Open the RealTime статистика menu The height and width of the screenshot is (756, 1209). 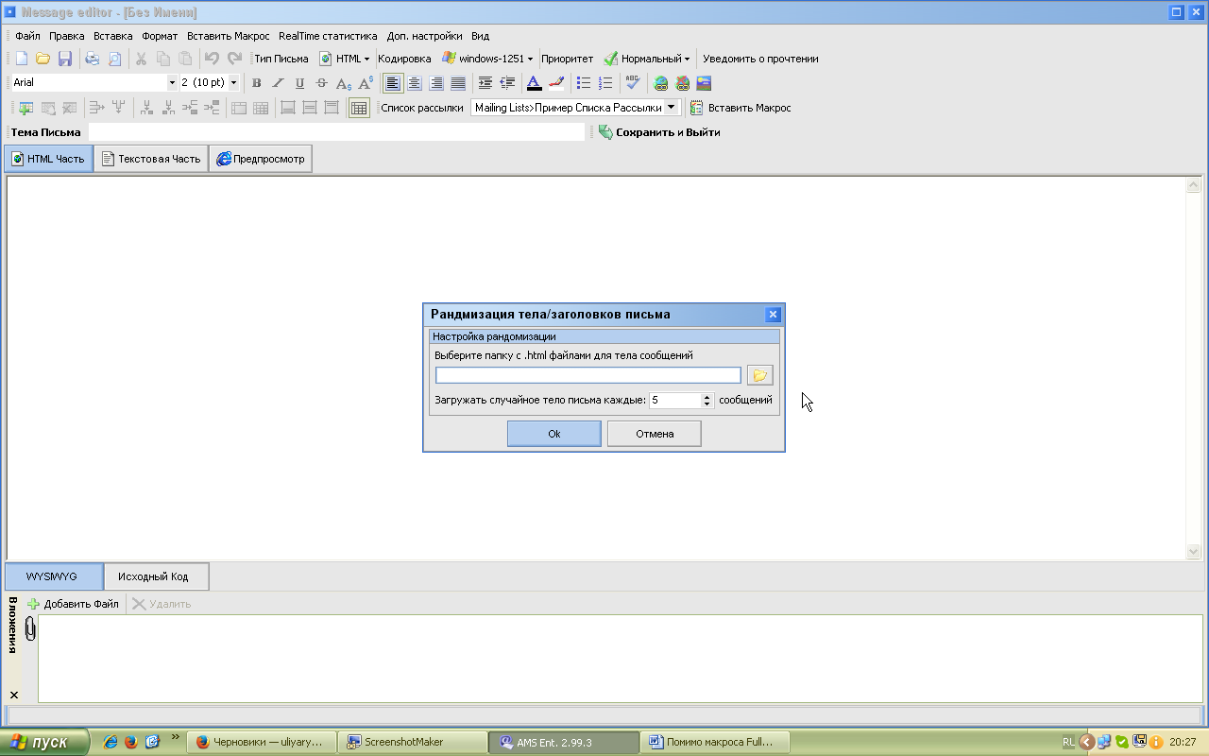coord(328,36)
